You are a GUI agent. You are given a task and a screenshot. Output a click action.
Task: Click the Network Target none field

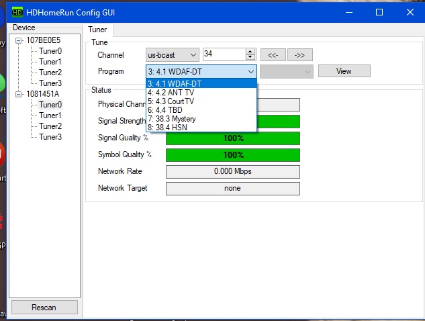(233, 189)
